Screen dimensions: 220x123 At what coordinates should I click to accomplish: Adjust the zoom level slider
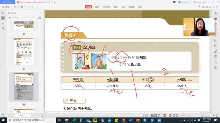click(202, 115)
